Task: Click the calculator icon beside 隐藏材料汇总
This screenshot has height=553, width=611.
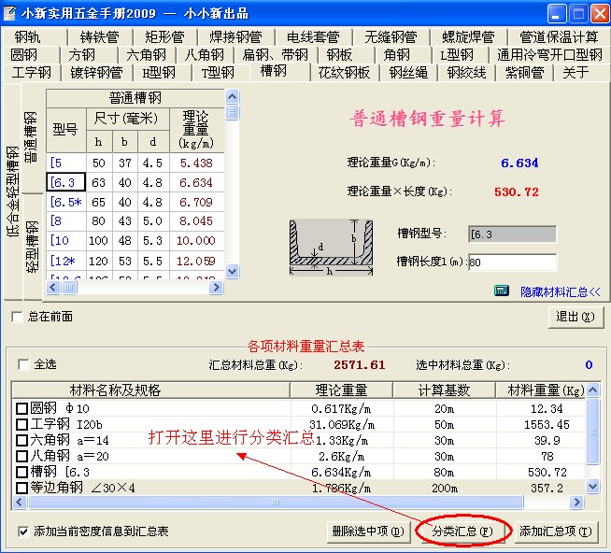Action: tap(502, 291)
